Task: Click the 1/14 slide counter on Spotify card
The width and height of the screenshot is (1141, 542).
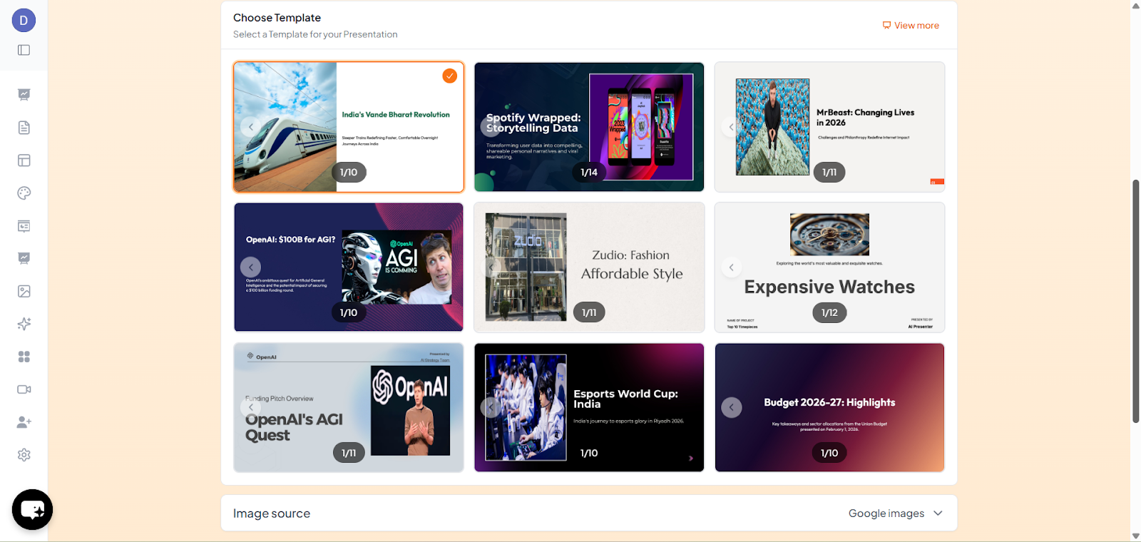Action: (589, 172)
